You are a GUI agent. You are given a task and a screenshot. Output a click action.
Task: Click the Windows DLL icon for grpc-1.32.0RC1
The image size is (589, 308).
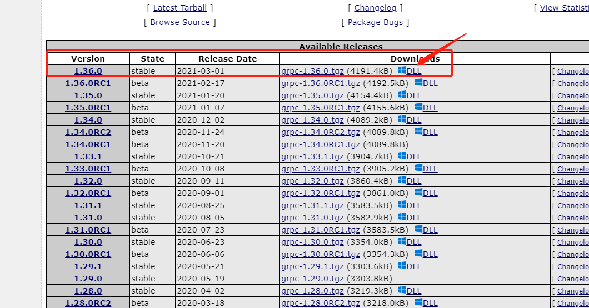418,192
